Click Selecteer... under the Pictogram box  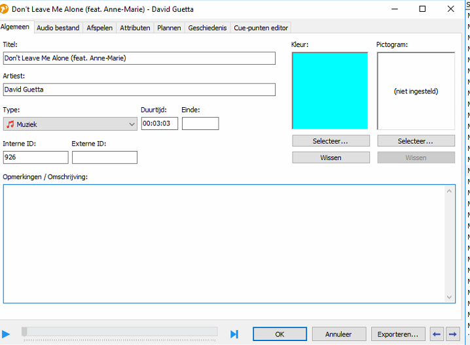[x=416, y=141]
